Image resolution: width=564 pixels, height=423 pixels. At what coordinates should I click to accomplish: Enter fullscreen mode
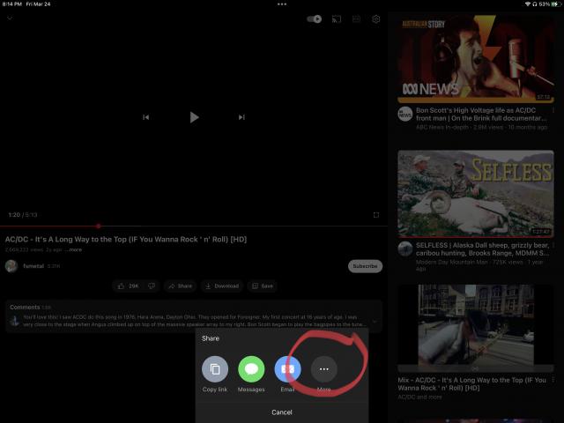click(376, 215)
